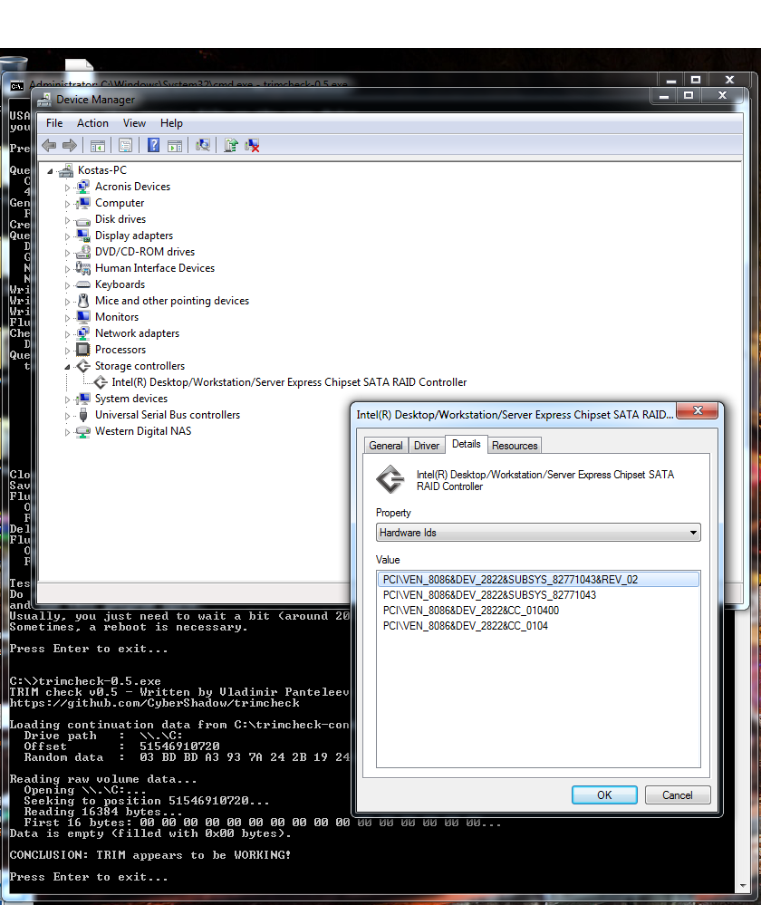This screenshot has height=905, width=761.
Task: Expand the Display adapters node
Action: 67,236
